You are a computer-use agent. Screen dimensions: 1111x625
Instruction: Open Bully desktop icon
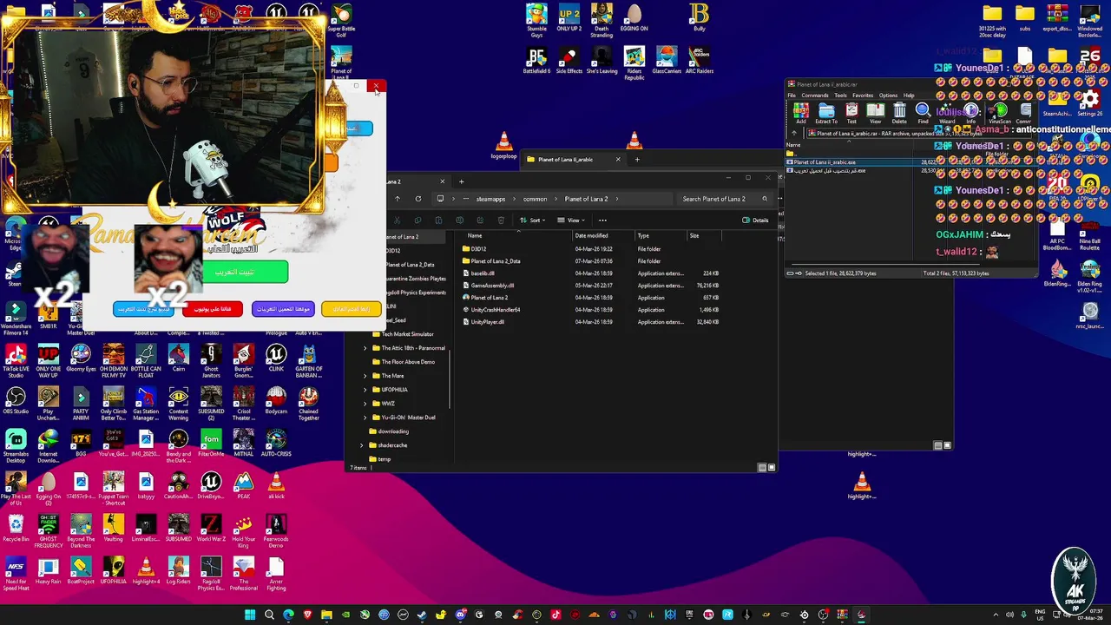click(x=700, y=17)
